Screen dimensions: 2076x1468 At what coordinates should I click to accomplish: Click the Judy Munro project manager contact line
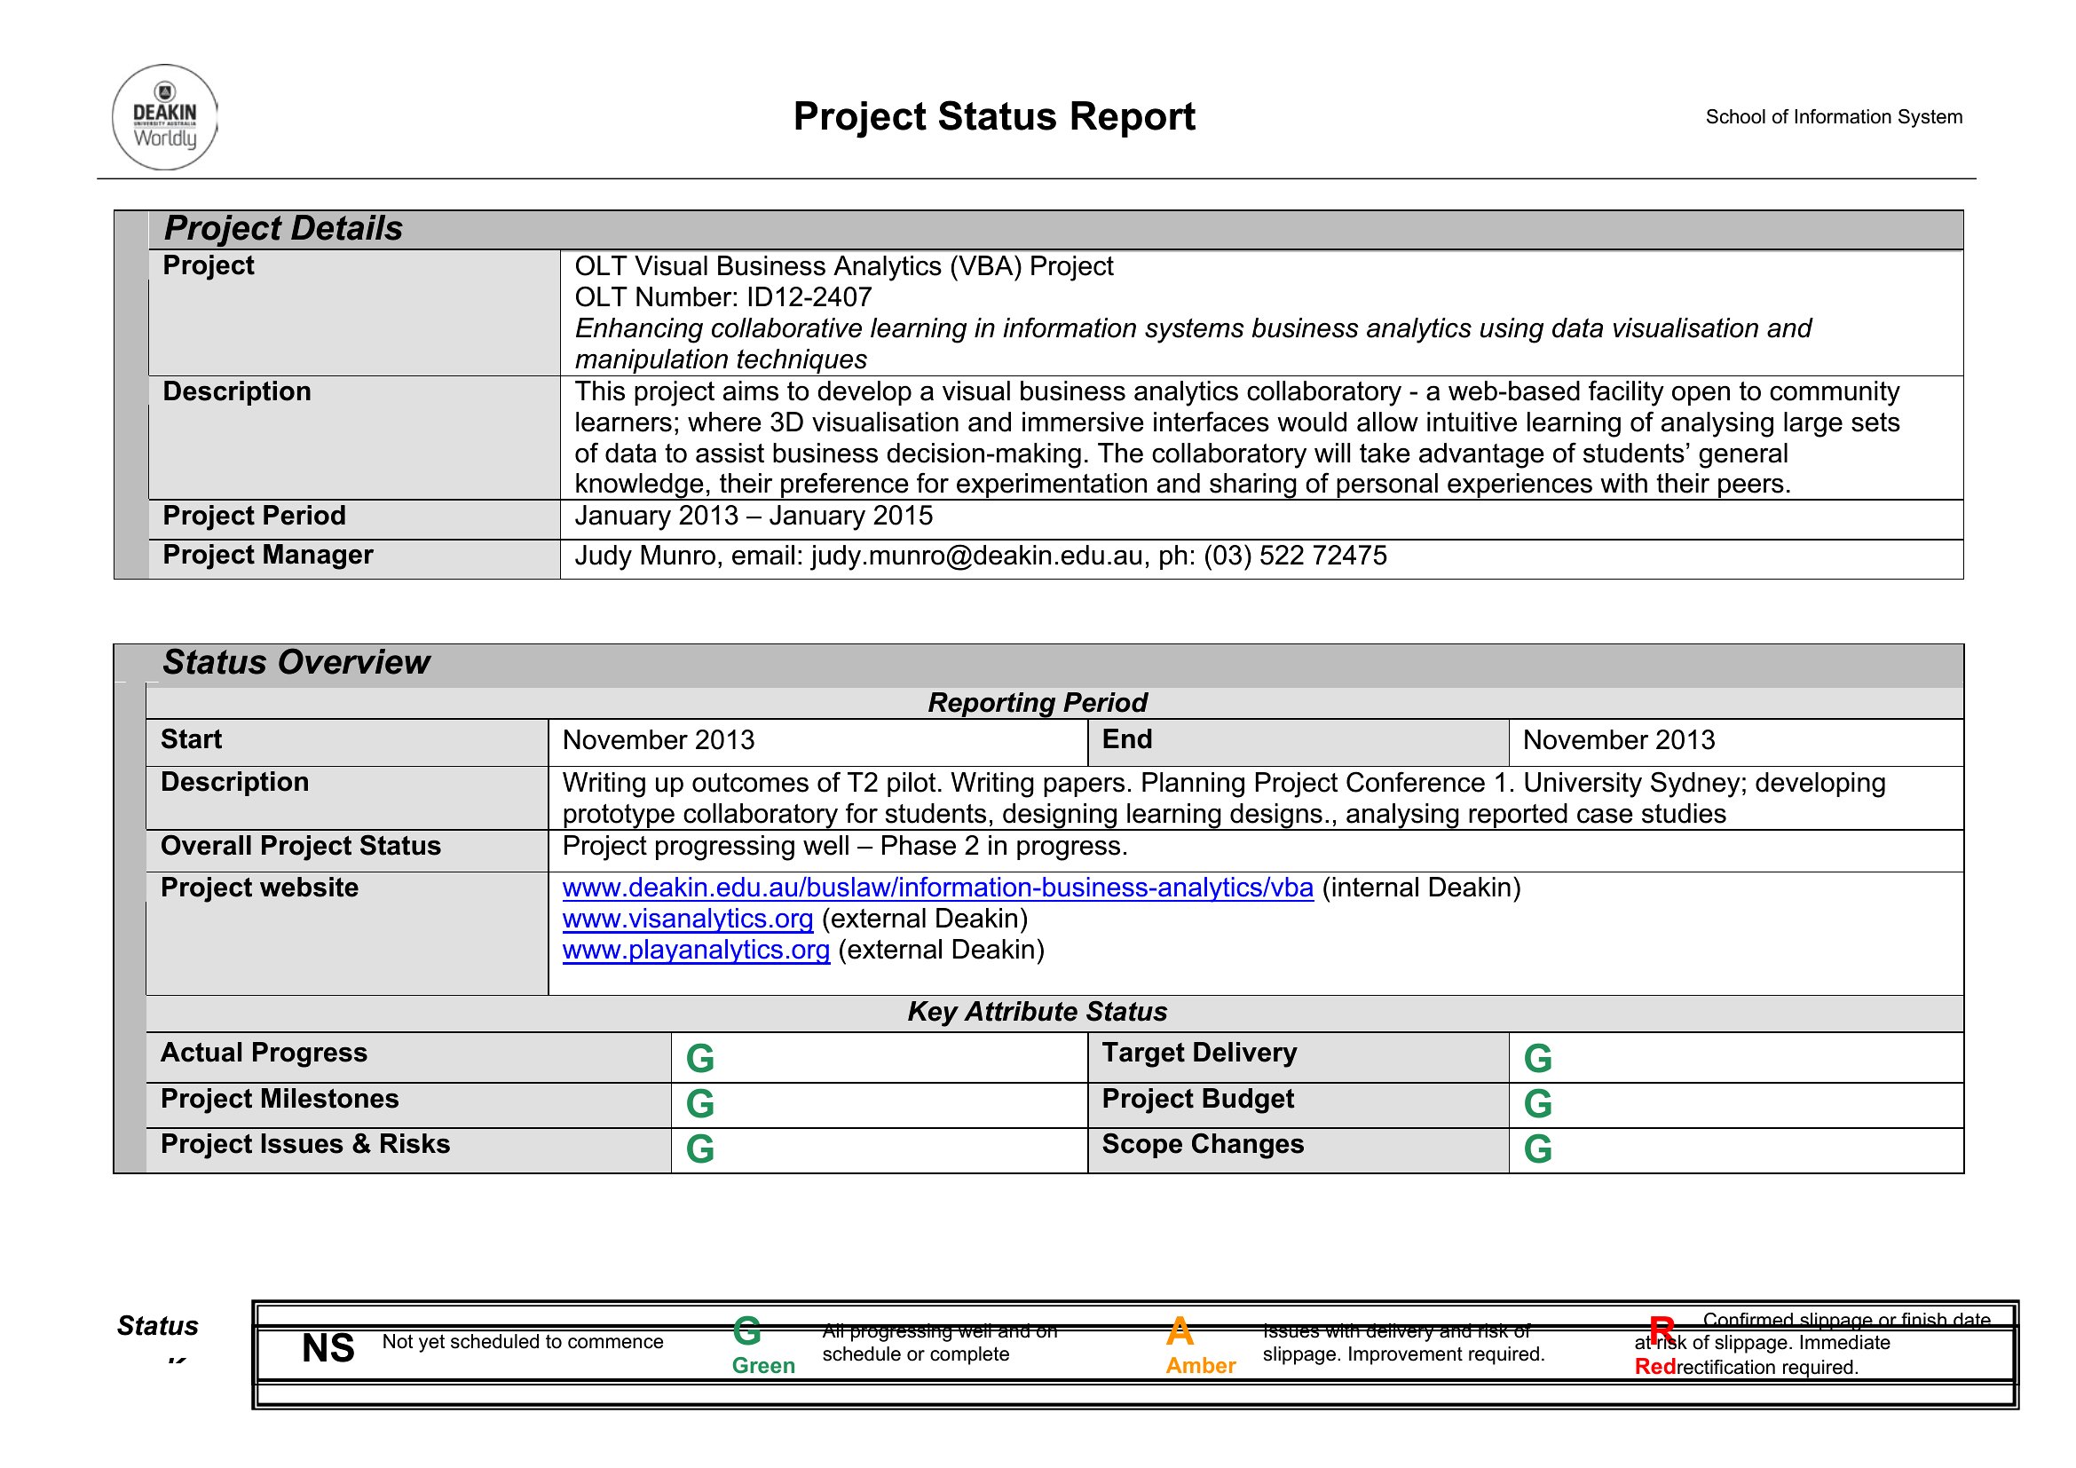pos(980,555)
